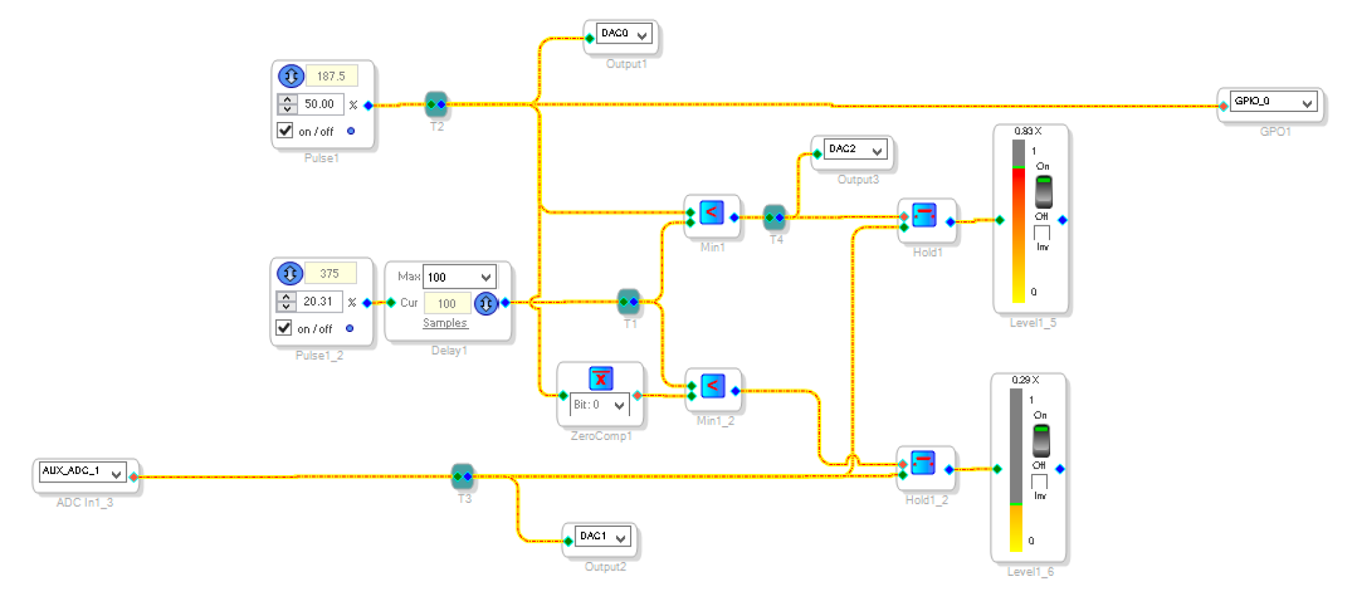The image size is (1357, 611).
Task: Select the Min1_2 comparator block icon
Action: pyautogui.click(x=712, y=386)
